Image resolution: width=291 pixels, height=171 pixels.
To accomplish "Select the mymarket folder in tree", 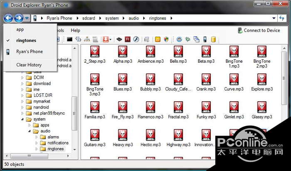I will coord(42,101).
